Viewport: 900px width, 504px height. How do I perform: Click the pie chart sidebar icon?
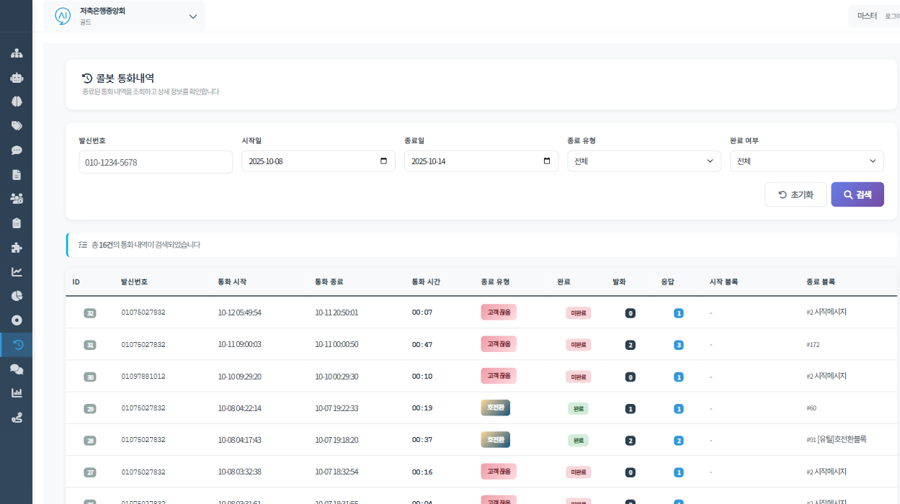pos(17,296)
